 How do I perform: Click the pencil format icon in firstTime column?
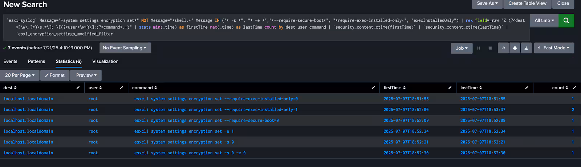point(450,88)
